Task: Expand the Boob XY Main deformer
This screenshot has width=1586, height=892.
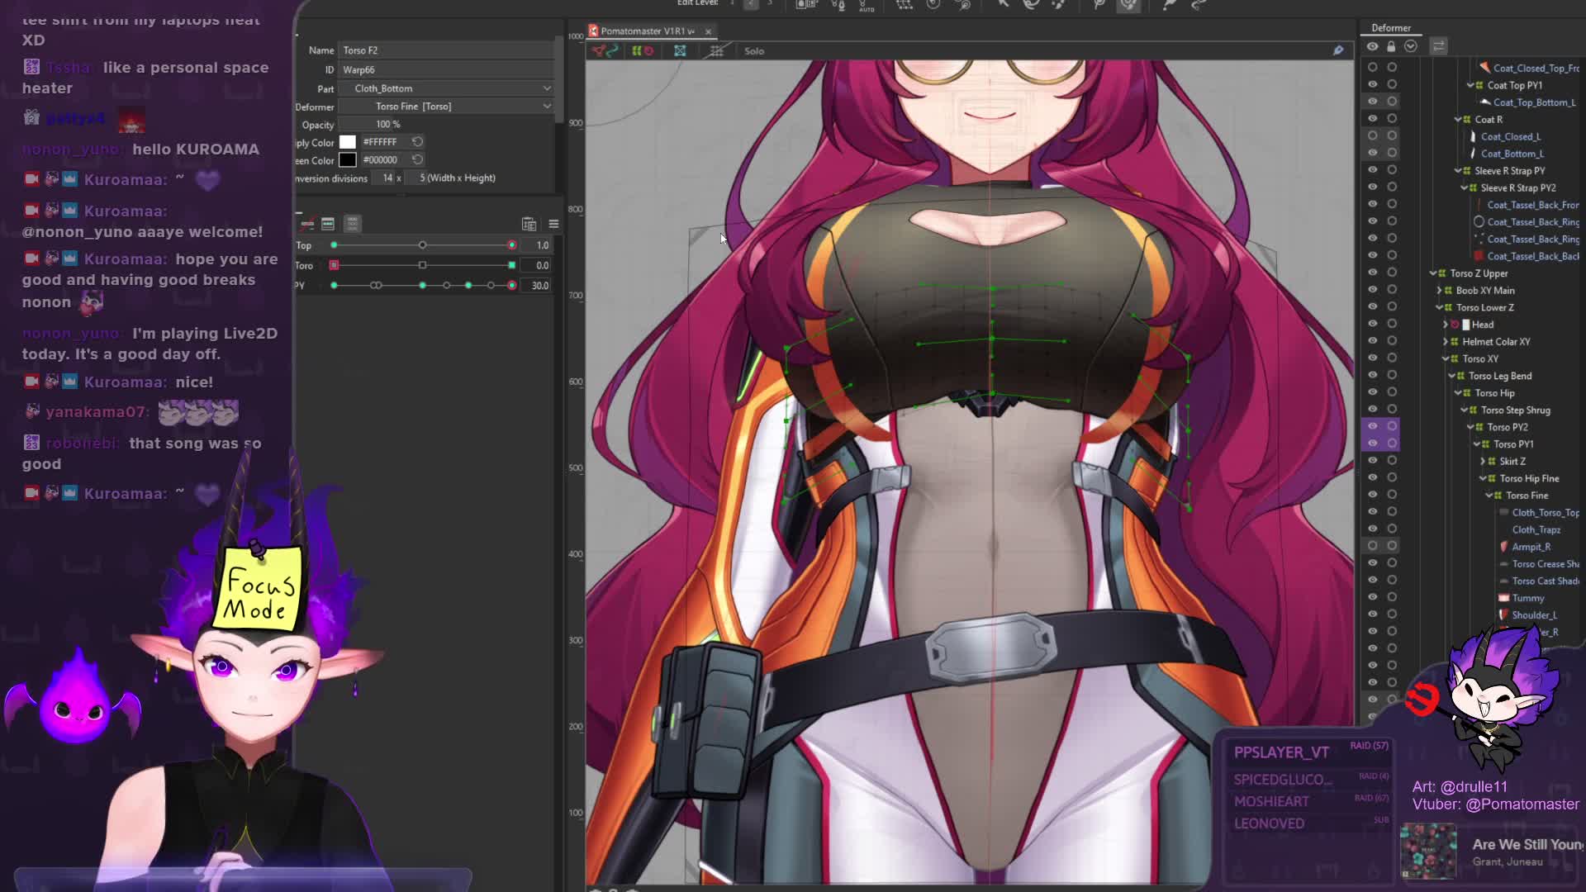Action: [x=1439, y=291]
